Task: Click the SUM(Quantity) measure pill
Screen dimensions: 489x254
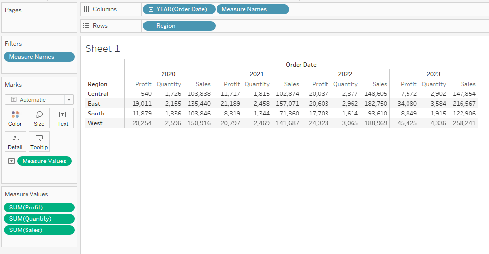Action: tap(39, 219)
